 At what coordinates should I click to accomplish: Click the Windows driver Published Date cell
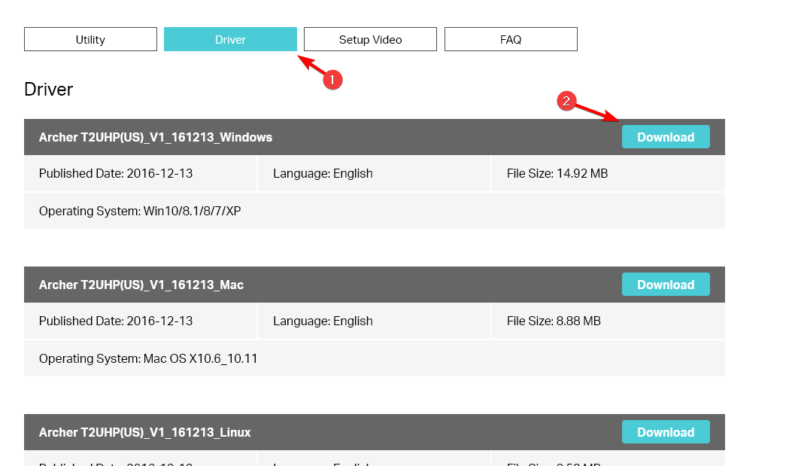click(116, 173)
